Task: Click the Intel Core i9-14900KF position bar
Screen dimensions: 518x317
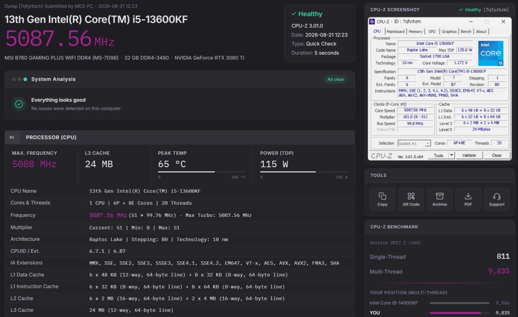Action: tap(459, 303)
